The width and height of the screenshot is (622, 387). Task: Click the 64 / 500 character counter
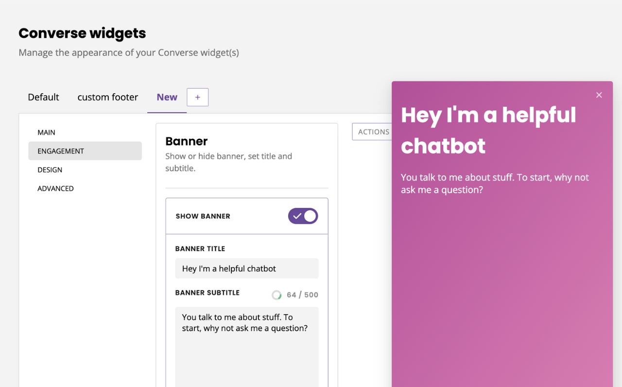302,295
